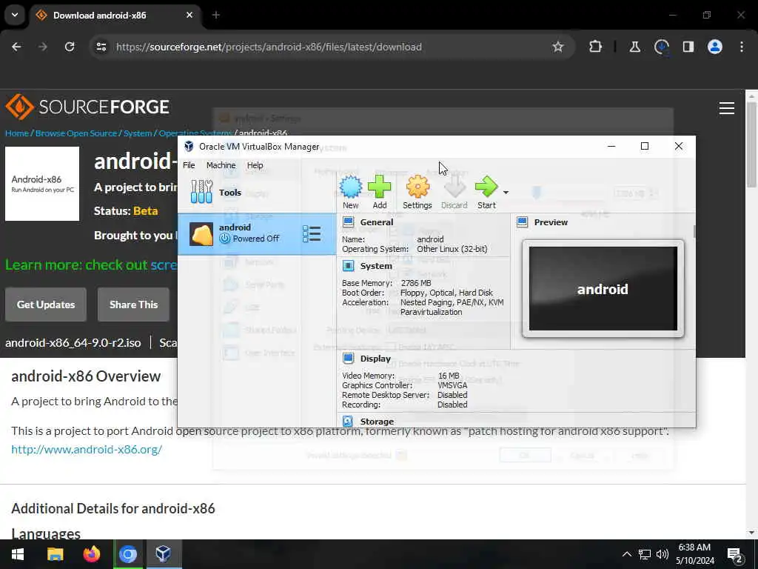Open the browser extensions puzzle icon
The width and height of the screenshot is (758, 569).
tap(596, 47)
